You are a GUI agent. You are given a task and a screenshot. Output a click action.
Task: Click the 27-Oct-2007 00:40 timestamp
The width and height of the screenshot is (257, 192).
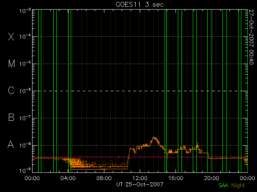[x=251, y=37]
